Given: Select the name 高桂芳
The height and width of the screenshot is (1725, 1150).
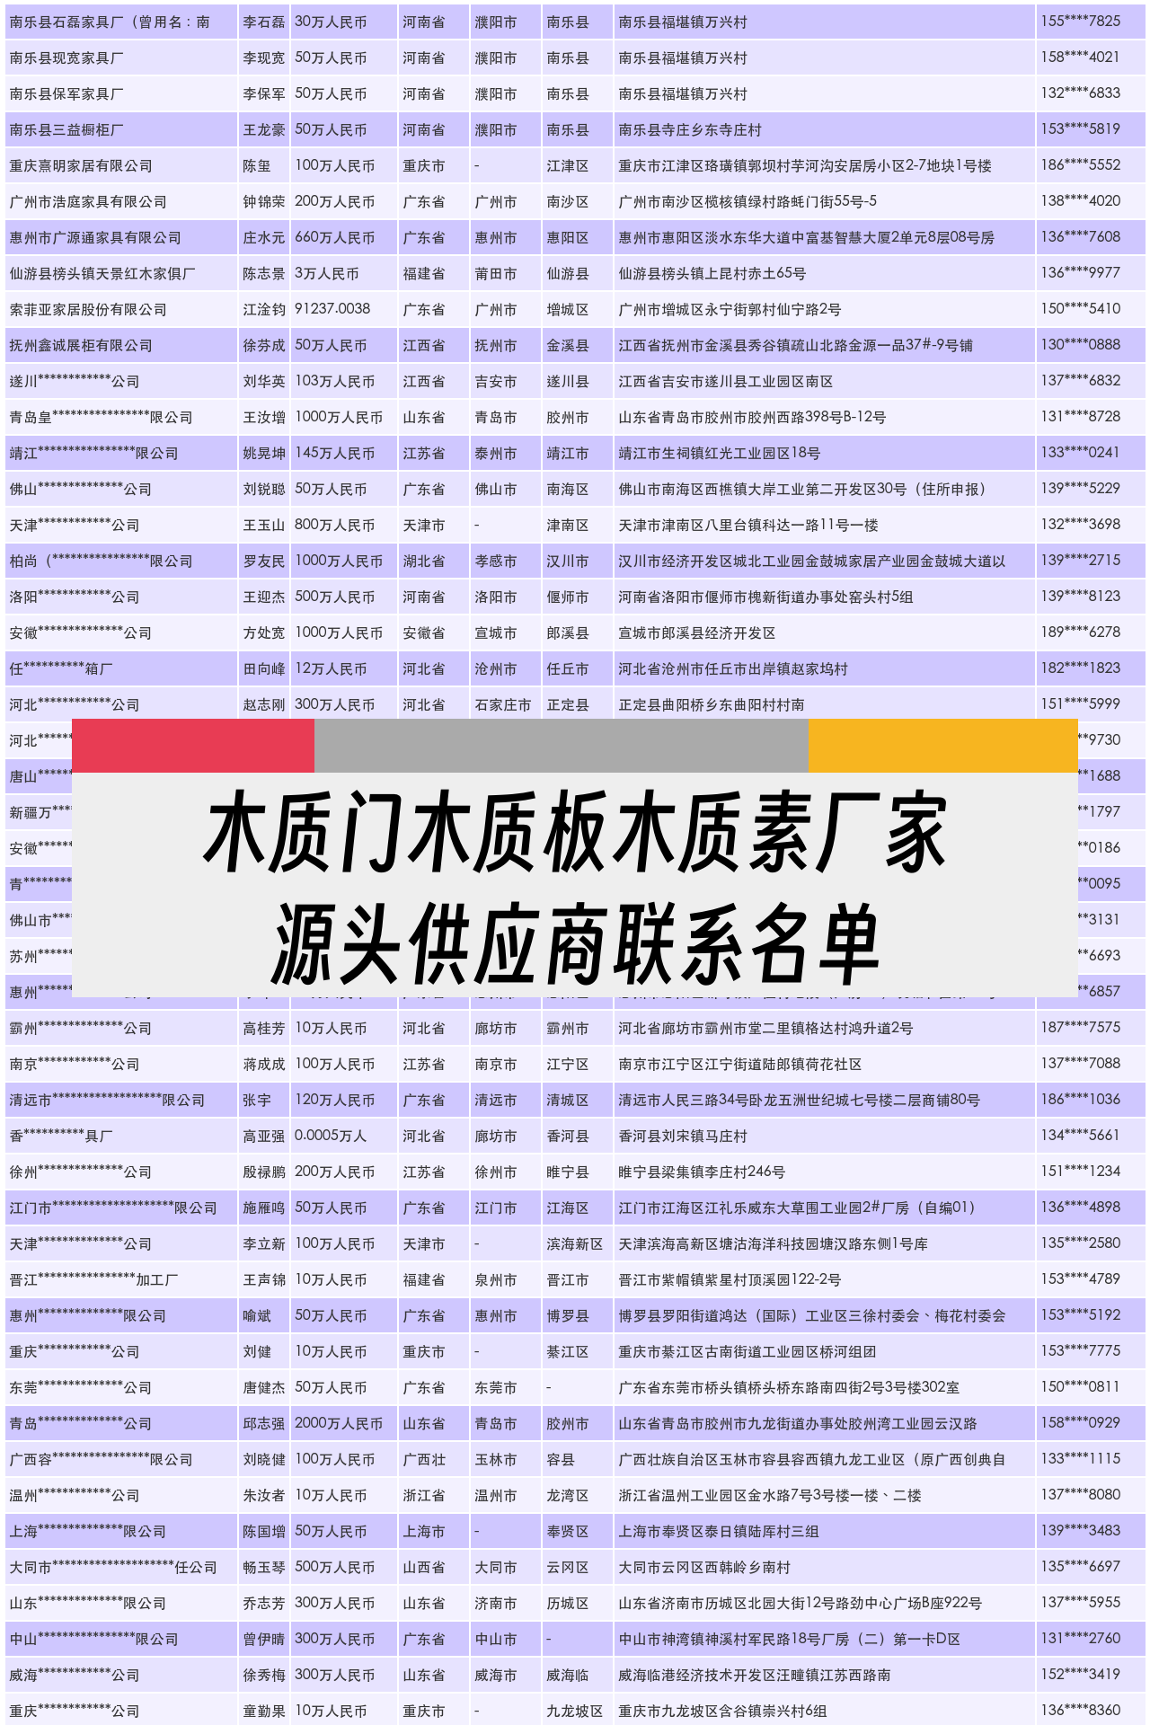Looking at the screenshot, I should (x=263, y=1028).
